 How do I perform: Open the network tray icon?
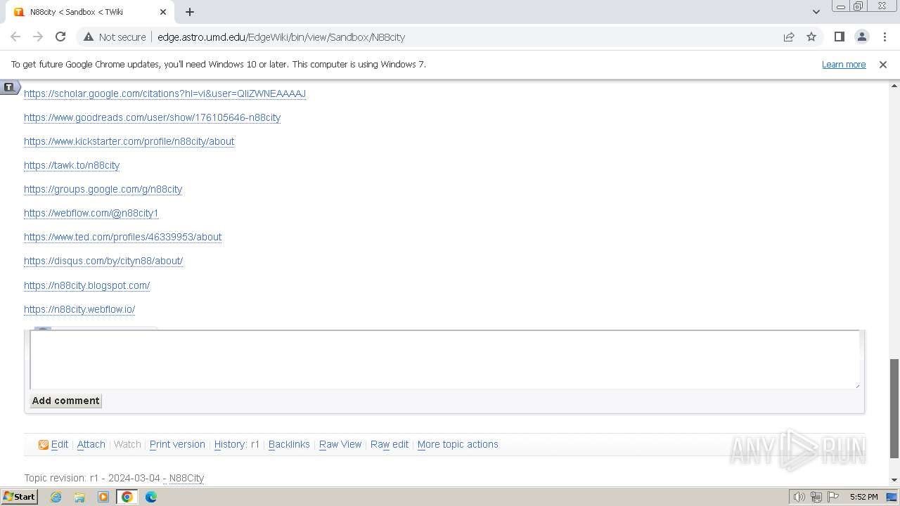(816, 497)
